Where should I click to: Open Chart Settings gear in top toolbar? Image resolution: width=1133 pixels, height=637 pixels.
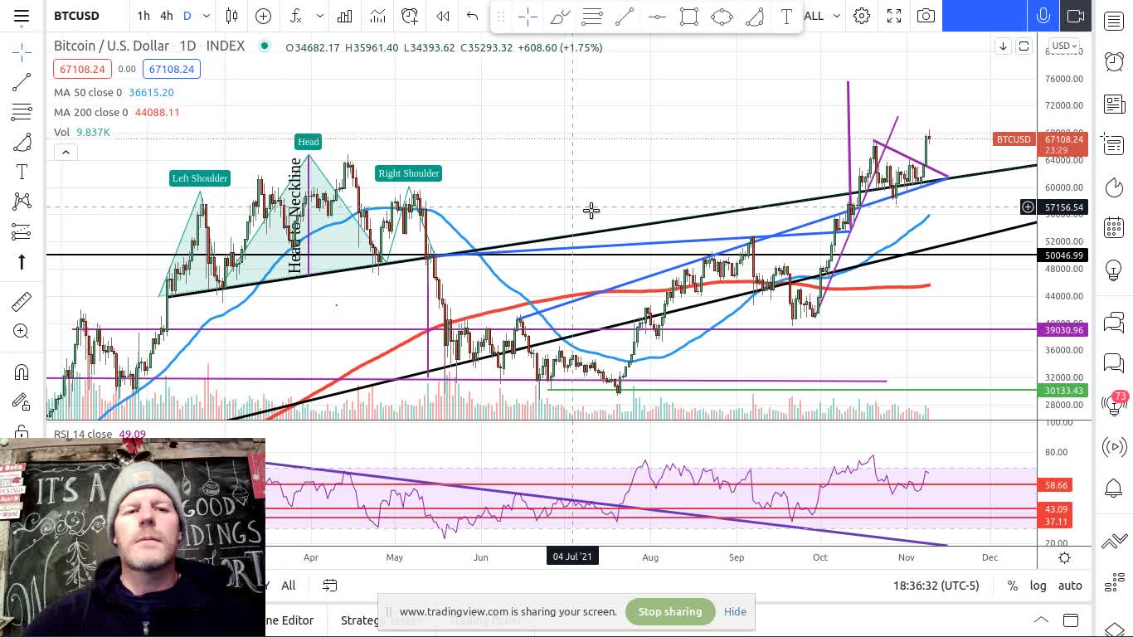click(862, 16)
